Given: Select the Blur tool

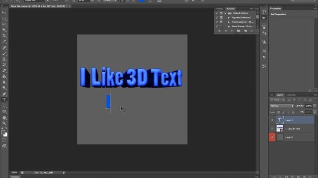Looking at the screenshot, I should click(4, 82).
